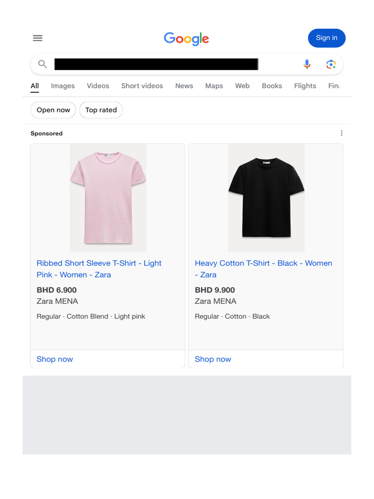Viewport: 374px width, 499px height.
Task: Open pink Ribbed Short Sleeve T-Shirt thumbnail
Action: tap(108, 197)
